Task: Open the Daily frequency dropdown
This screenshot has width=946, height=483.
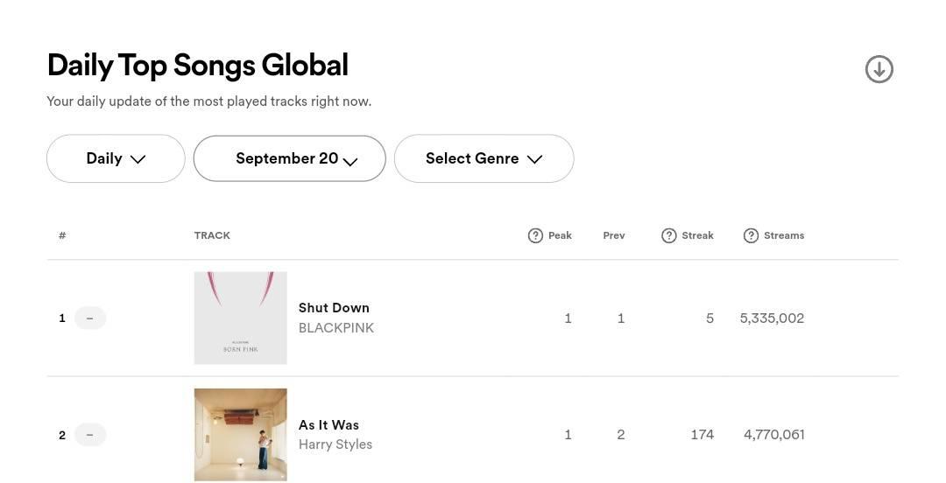Action: [116, 158]
